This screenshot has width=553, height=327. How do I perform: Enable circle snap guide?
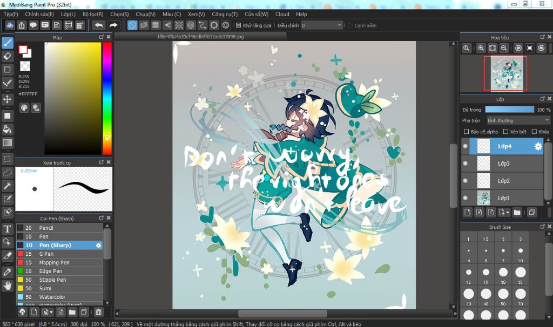point(191,25)
